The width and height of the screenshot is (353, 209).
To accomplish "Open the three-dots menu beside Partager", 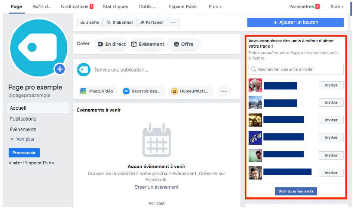I will (173, 23).
